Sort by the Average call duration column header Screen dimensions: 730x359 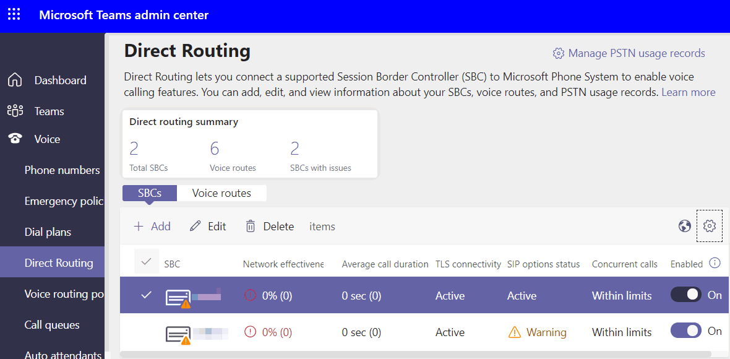385,264
